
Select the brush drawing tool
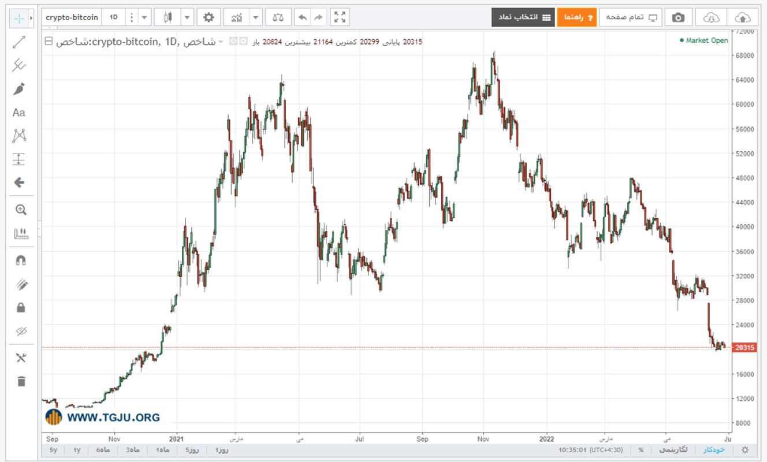19,89
